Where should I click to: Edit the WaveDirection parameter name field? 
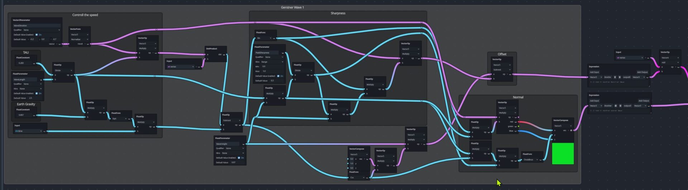37,25
